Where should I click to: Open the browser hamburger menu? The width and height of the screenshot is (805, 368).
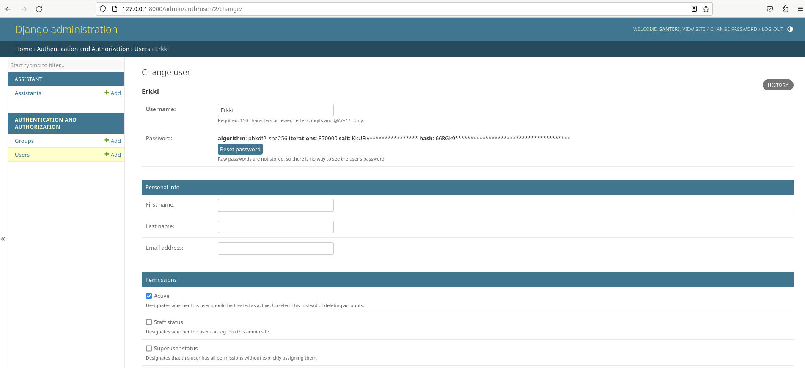800,9
